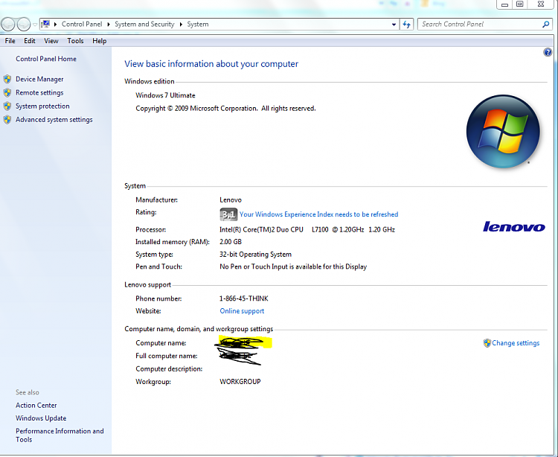Click the 32-bit Operating System value
Screen dimensions: 558x457
[x=255, y=255]
